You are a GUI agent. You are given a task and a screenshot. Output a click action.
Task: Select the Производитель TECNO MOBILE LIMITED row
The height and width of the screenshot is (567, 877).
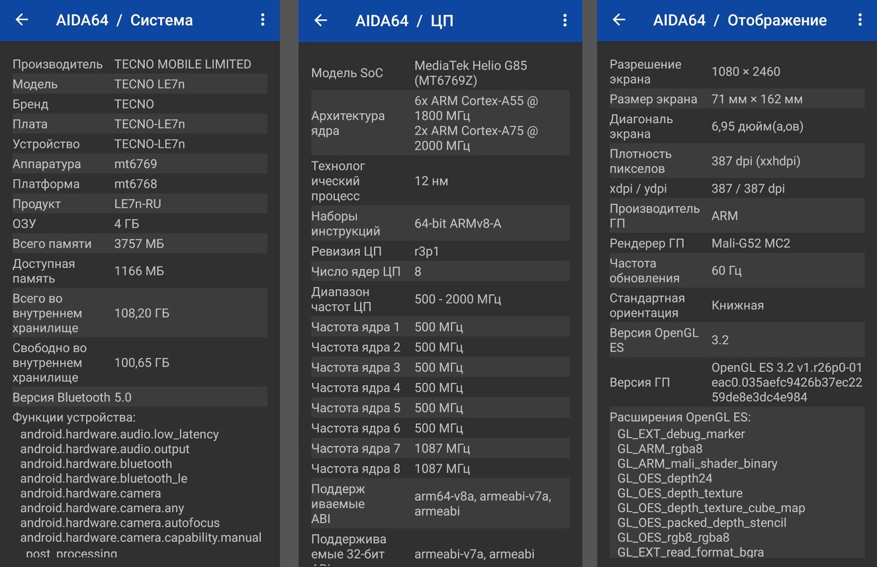coord(140,64)
